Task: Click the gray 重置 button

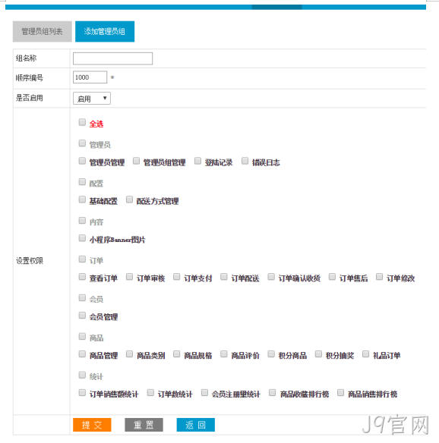Action: click(144, 425)
